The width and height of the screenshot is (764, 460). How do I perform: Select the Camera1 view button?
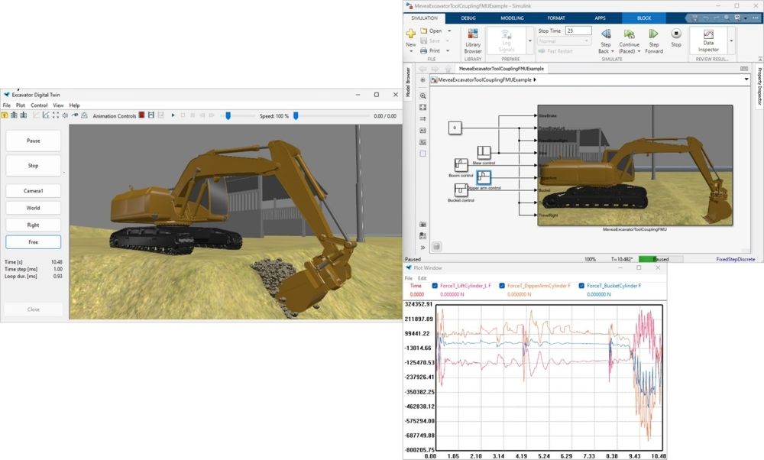click(x=34, y=190)
